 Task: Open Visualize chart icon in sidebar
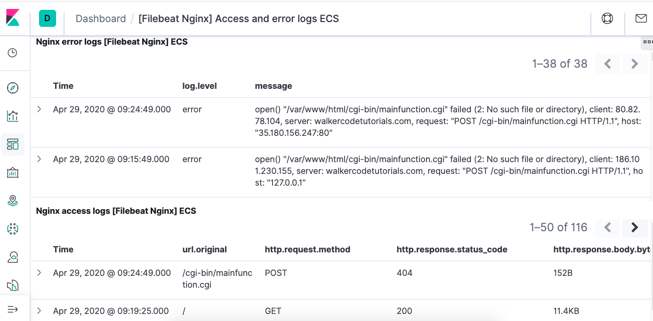13,116
